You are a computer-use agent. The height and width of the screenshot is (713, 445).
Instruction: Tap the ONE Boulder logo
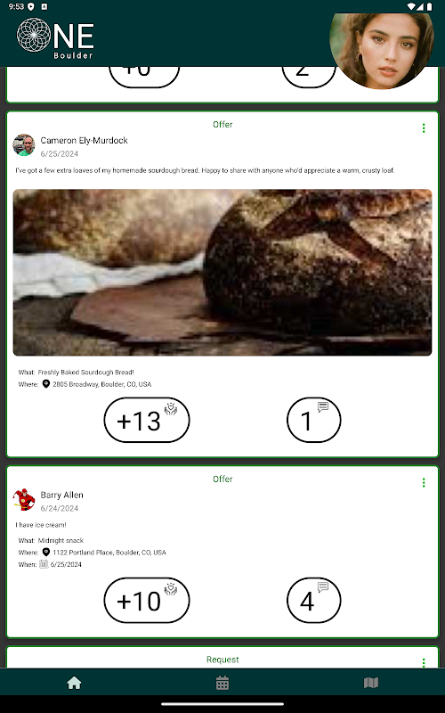(55, 38)
